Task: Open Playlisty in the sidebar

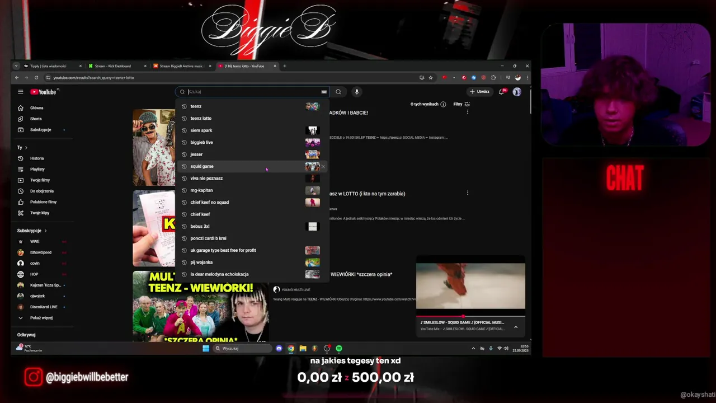Action: point(37,169)
